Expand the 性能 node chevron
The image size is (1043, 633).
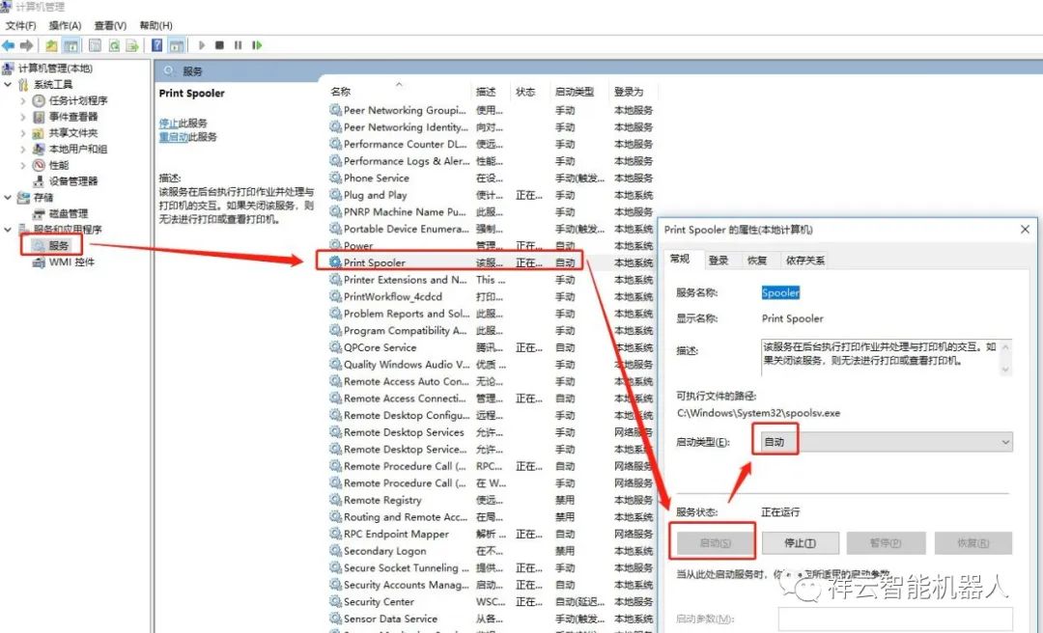click(22, 165)
